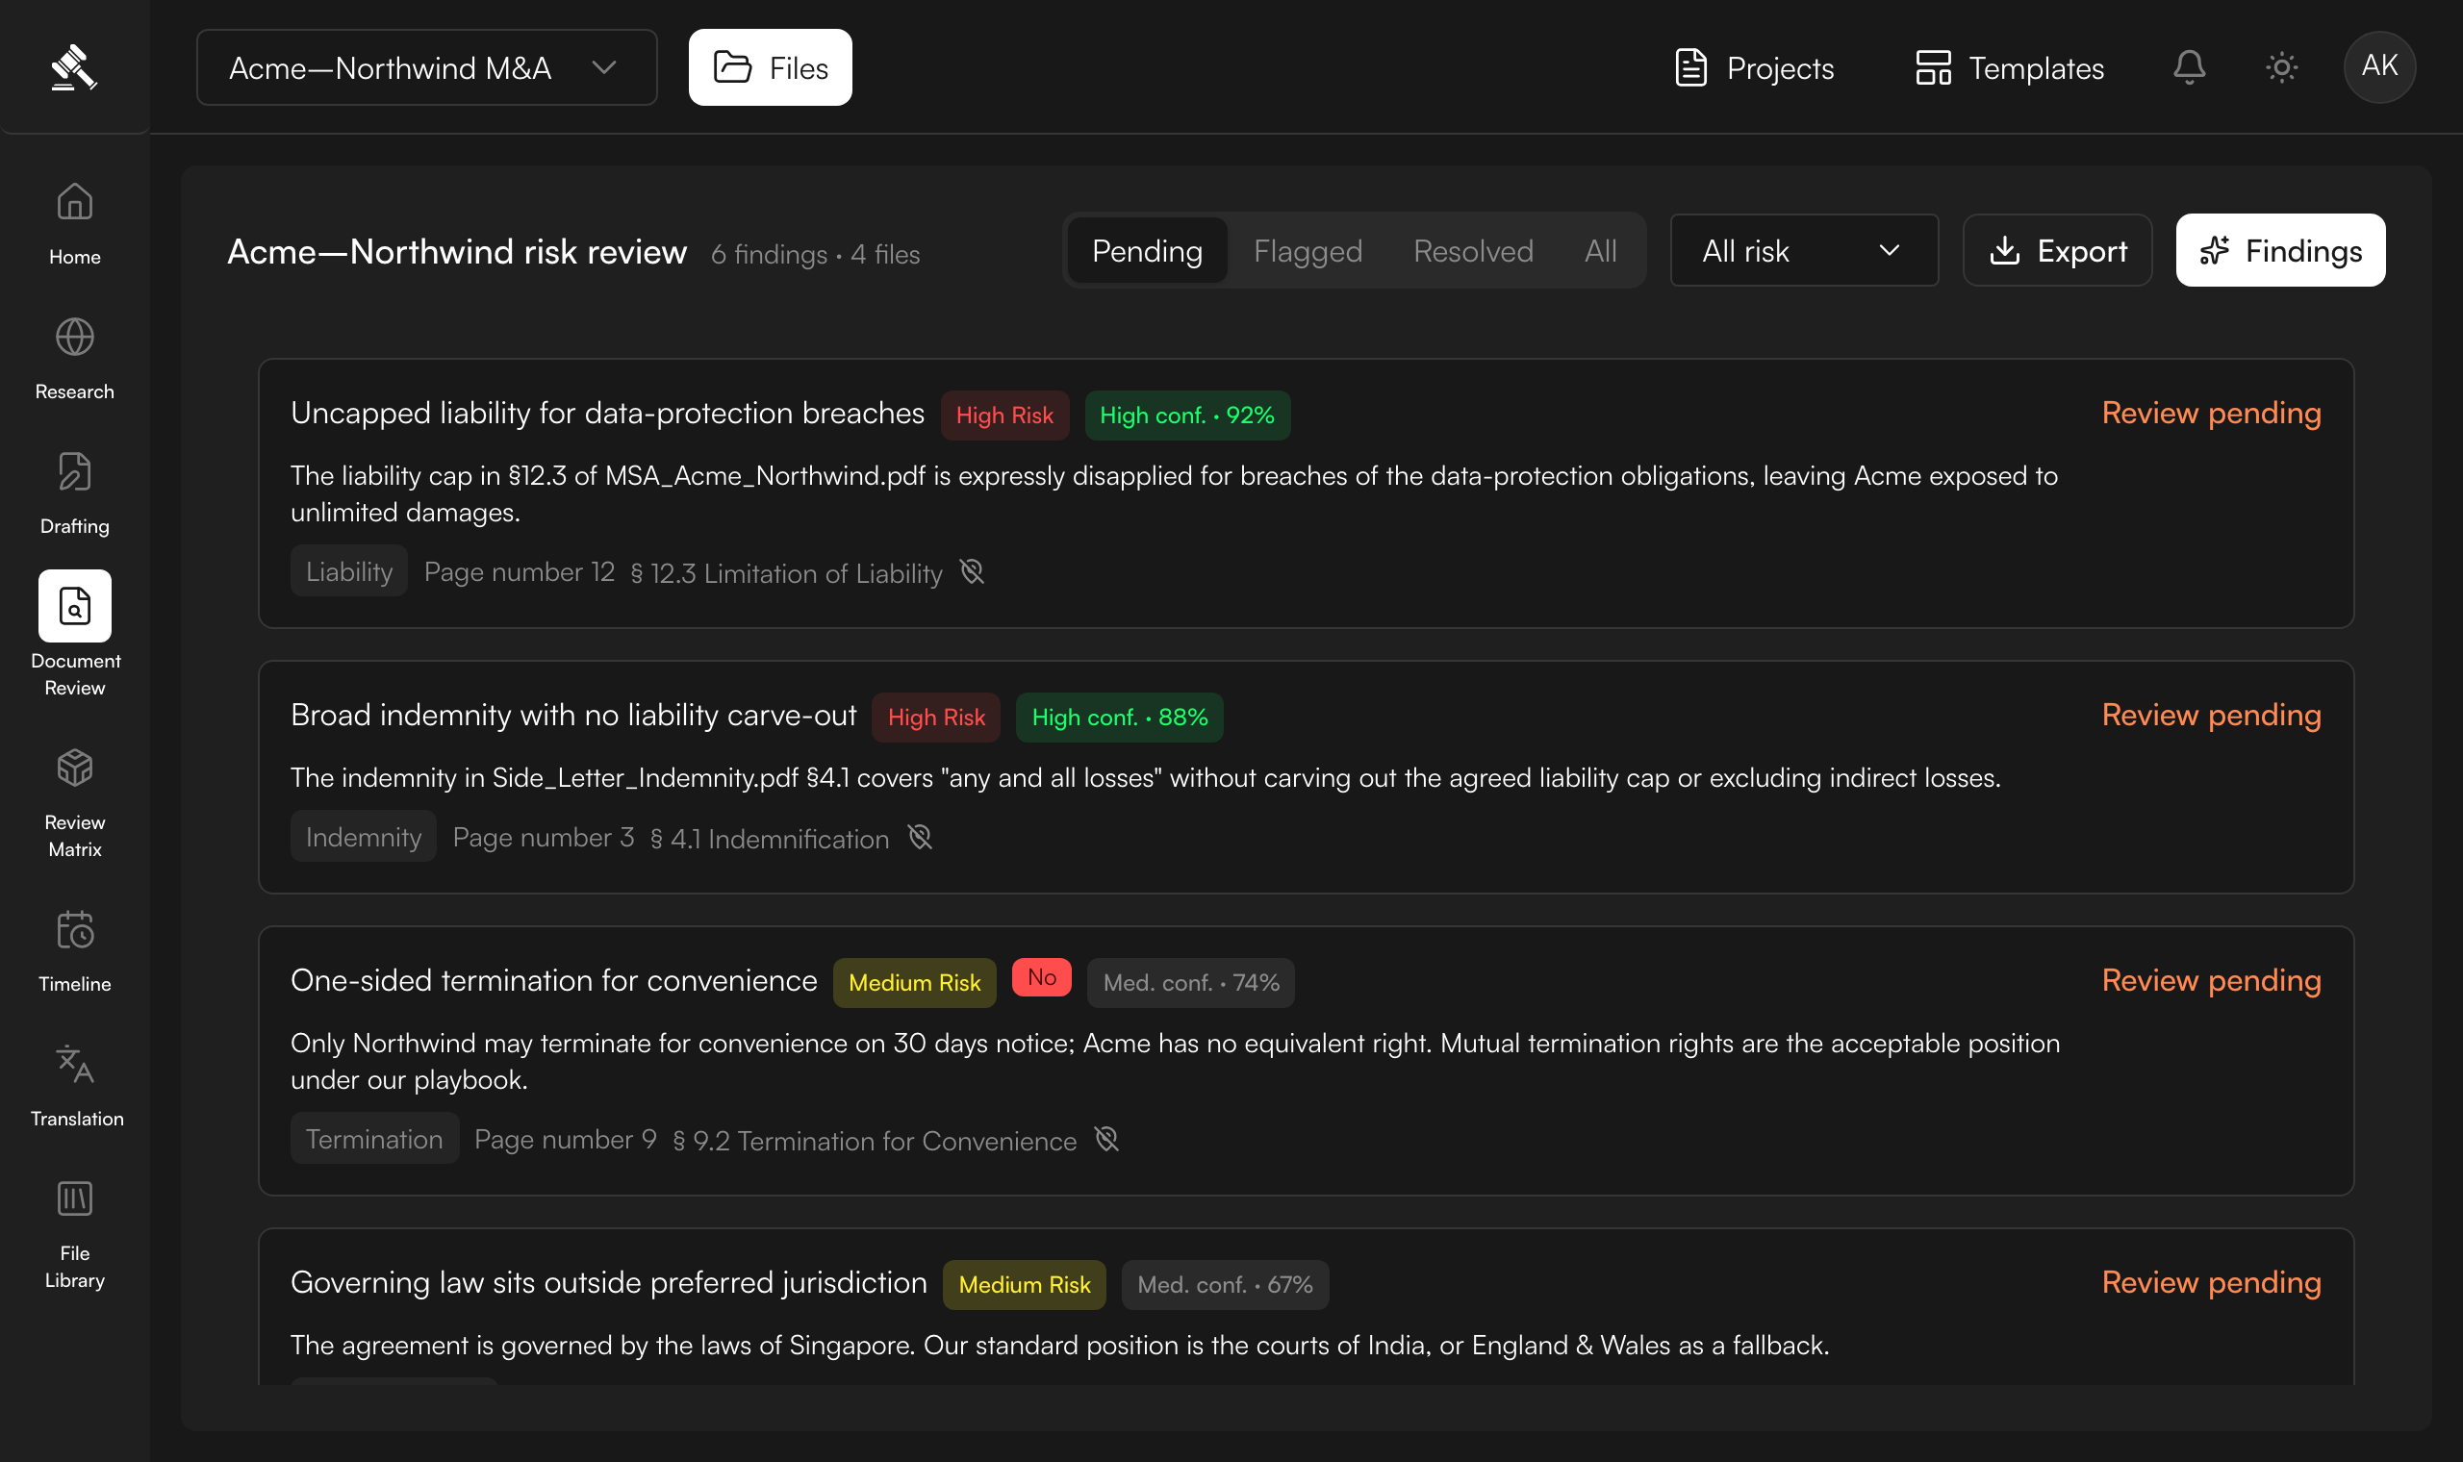Toggle location pin on Termination for Convenience
This screenshot has width=2463, height=1462.
click(1107, 1140)
